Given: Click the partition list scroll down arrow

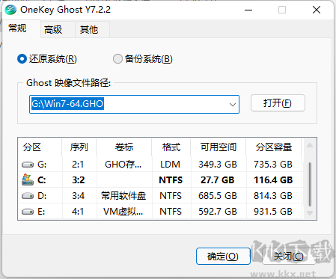Looking at the screenshot, I should [310, 213].
